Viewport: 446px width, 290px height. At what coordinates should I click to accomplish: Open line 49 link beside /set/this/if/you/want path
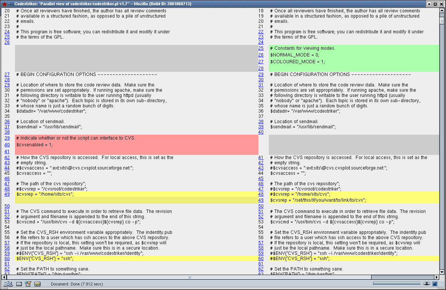(x=261, y=200)
